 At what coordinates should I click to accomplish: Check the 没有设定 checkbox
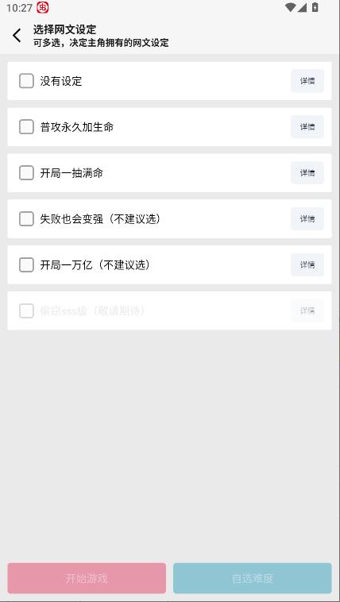(x=26, y=81)
